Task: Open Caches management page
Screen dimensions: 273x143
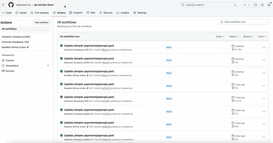Action: tap(9, 60)
